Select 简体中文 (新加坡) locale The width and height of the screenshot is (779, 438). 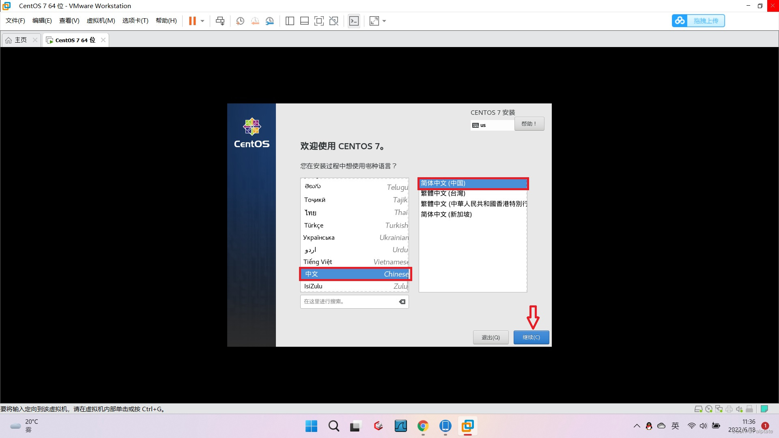coord(473,214)
